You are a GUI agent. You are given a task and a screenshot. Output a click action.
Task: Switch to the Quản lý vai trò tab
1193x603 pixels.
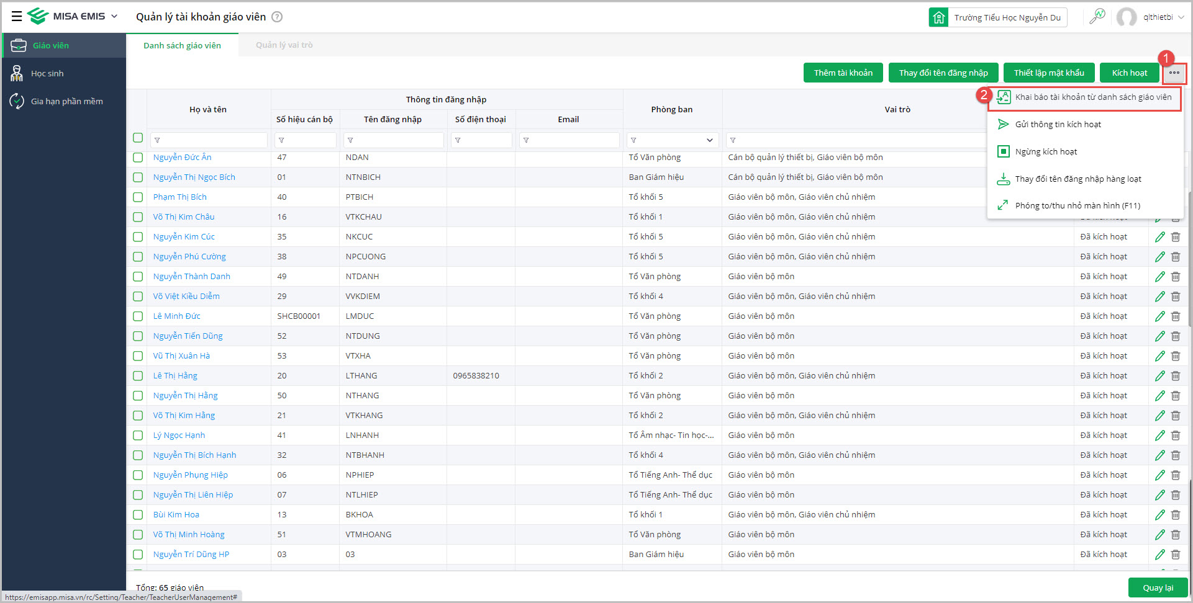(284, 45)
